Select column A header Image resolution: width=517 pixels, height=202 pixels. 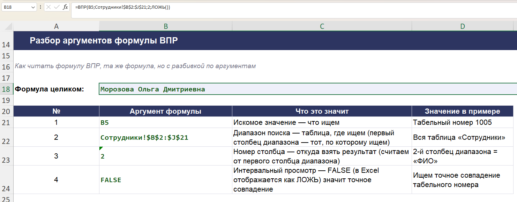[x=57, y=26]
